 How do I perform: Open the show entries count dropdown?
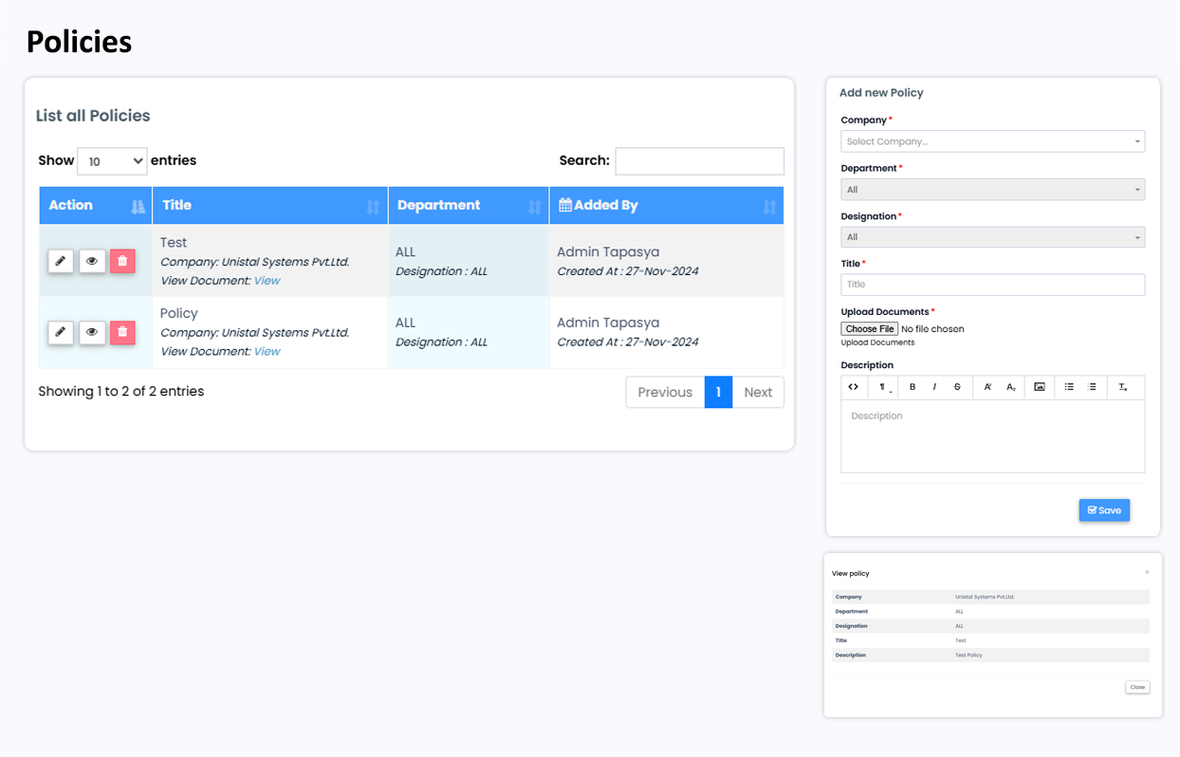tap(112, 161)
